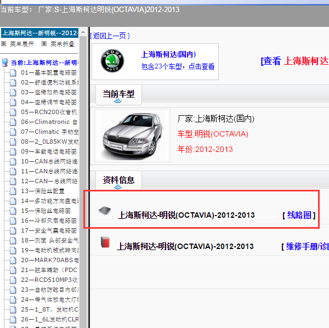The height and width of the screenshot is (328, 329).
Task: Click the page icon for 13—保险丝配置
Action: 13,191
